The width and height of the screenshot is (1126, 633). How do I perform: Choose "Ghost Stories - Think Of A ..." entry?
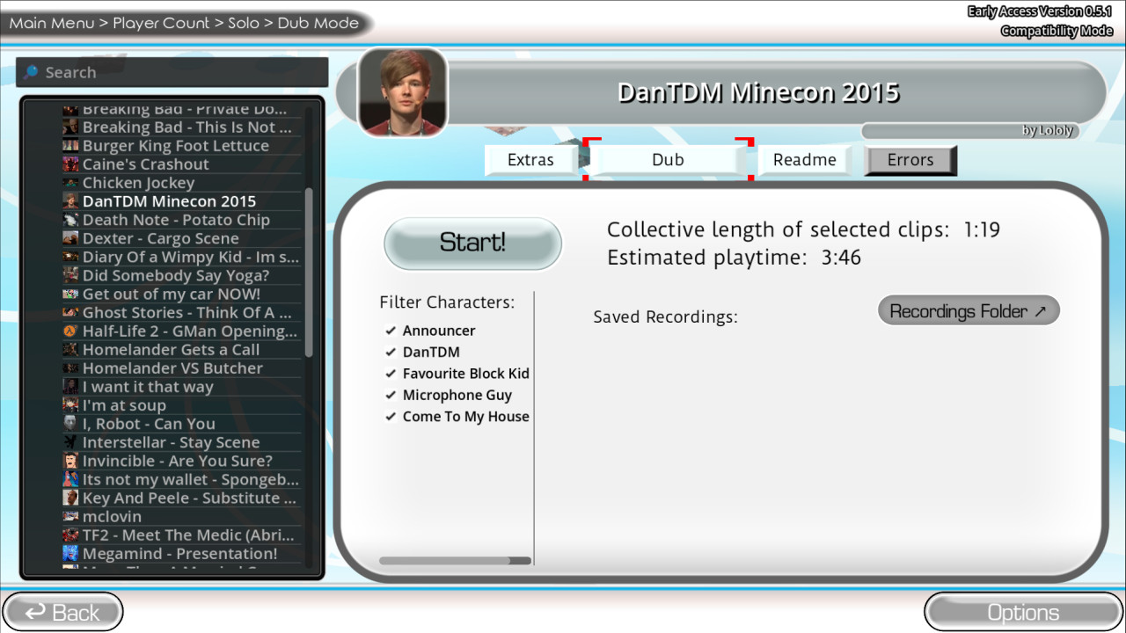[182, 312]
